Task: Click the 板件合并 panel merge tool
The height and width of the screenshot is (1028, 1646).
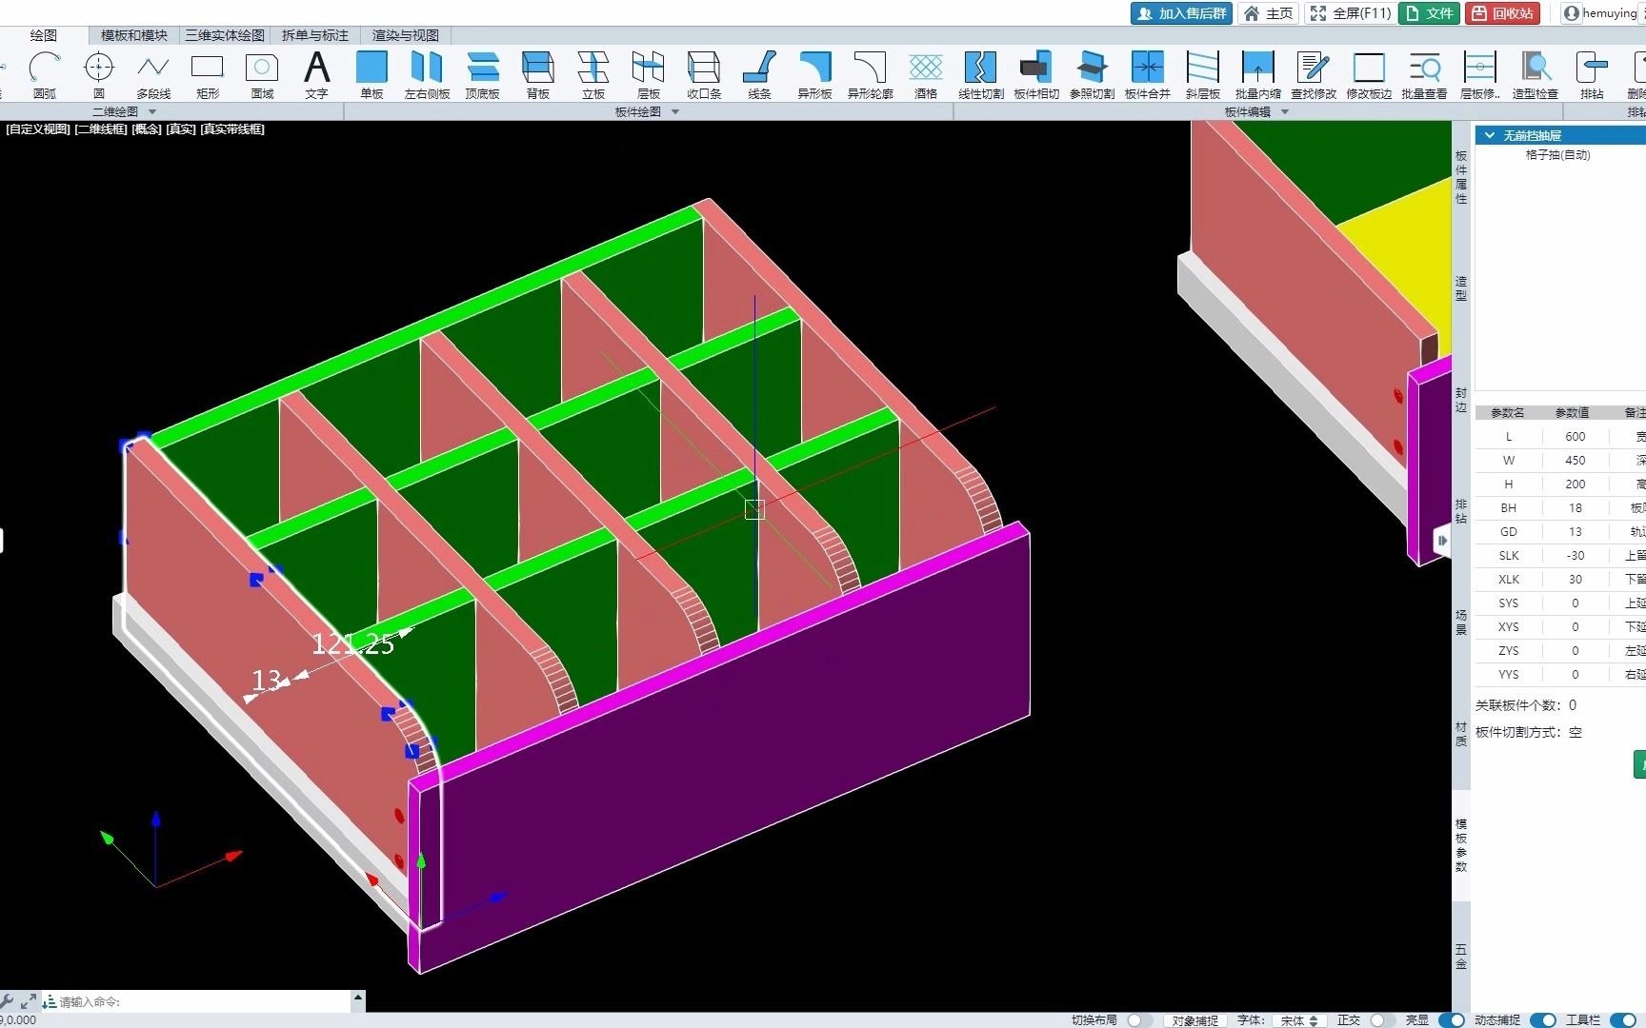Action: (1147, 75)
